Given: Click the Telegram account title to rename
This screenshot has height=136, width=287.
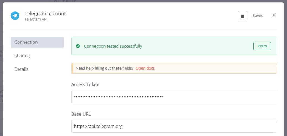Looking at the screenshot, I should 45,13.
